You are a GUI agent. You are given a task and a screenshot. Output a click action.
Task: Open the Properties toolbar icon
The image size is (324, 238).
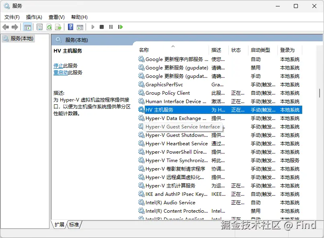click(39, 27)
